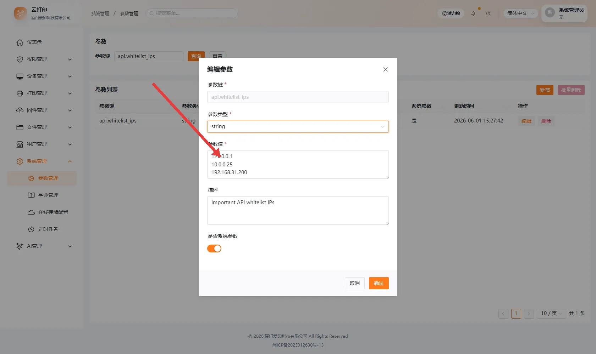Toggle the 是否系统参数 switch
Screen dimensions: 596x354
[x=214, y=249]
